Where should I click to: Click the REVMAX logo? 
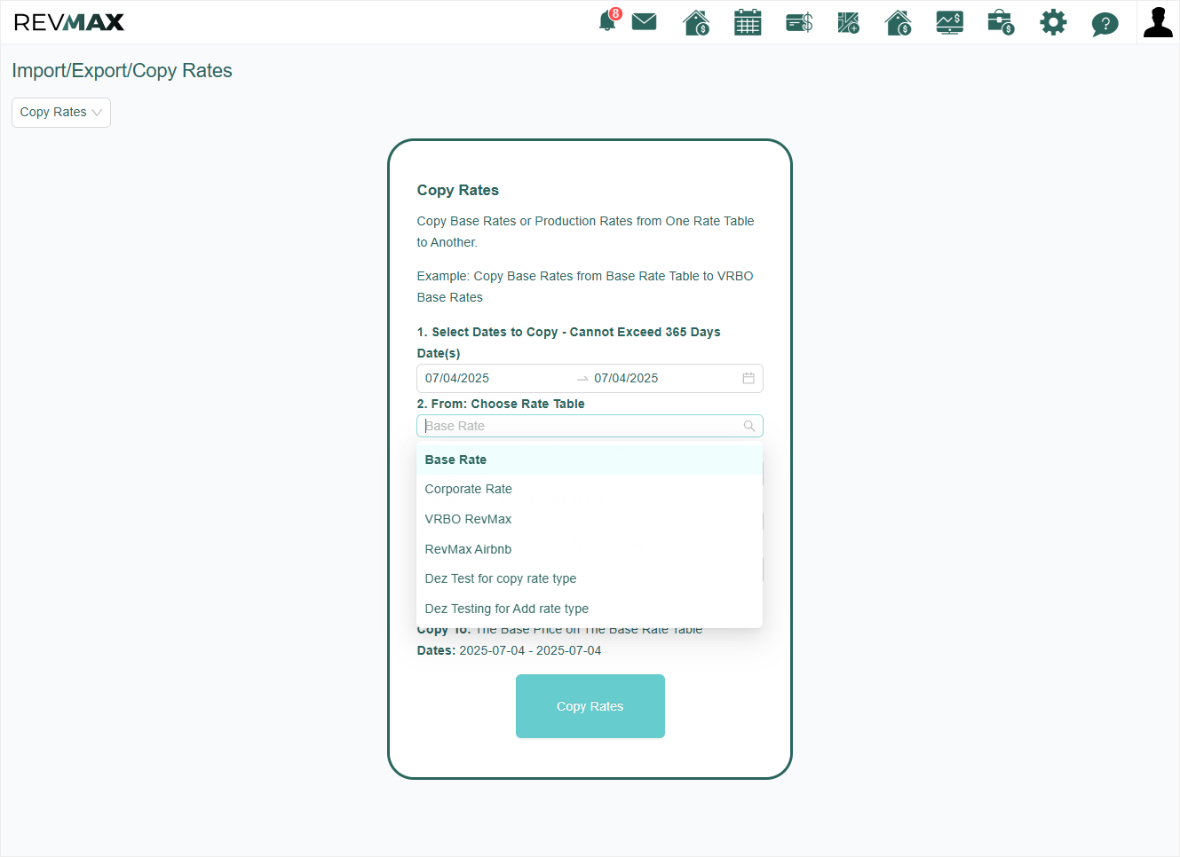[x=69, y=22]
